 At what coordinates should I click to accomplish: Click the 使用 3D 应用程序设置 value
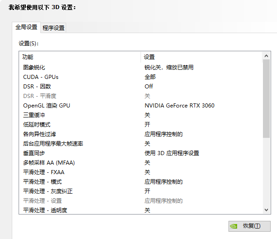click(x=172, y=153)
